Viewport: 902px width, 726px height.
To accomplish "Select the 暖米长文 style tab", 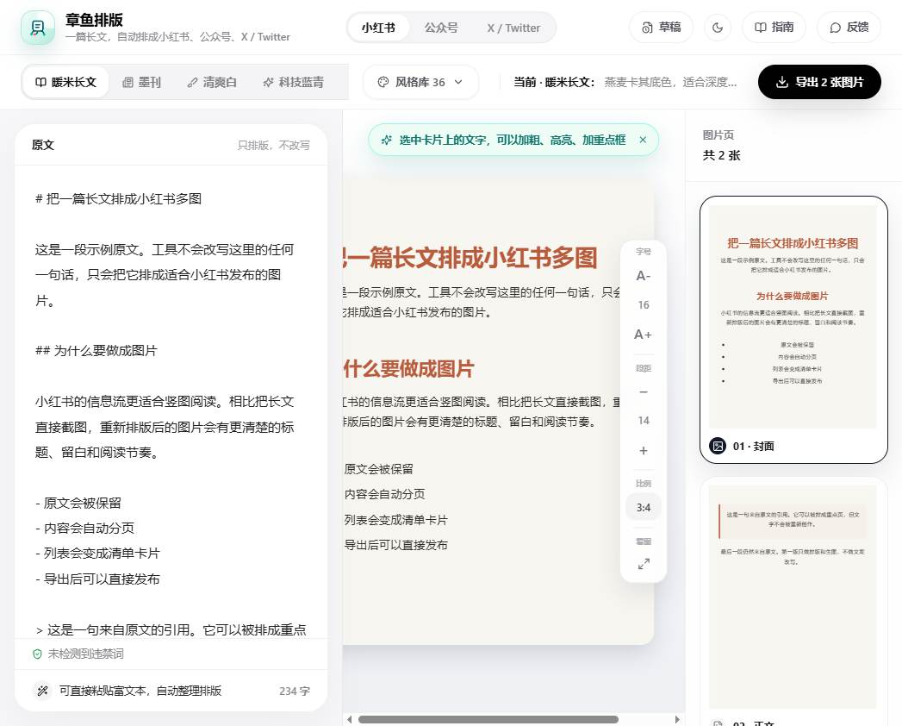I will tap(65, 82).
